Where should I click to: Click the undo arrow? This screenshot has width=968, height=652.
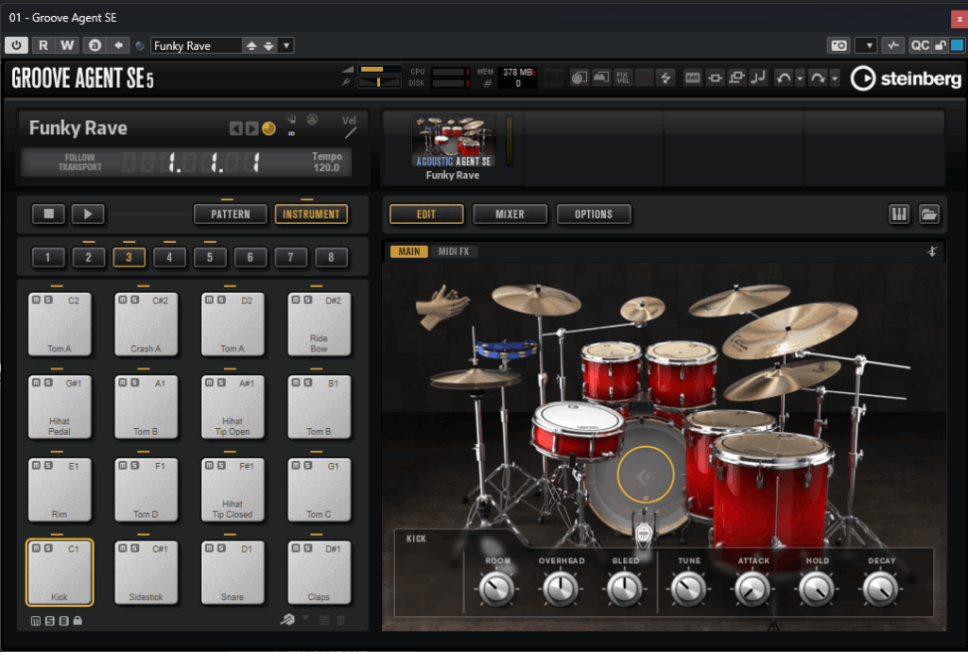784,78
